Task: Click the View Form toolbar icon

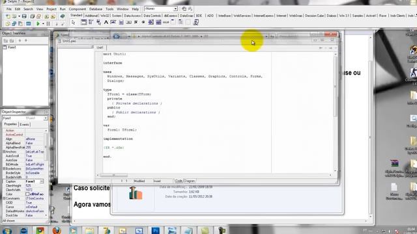Action: [x=14, y=23]
